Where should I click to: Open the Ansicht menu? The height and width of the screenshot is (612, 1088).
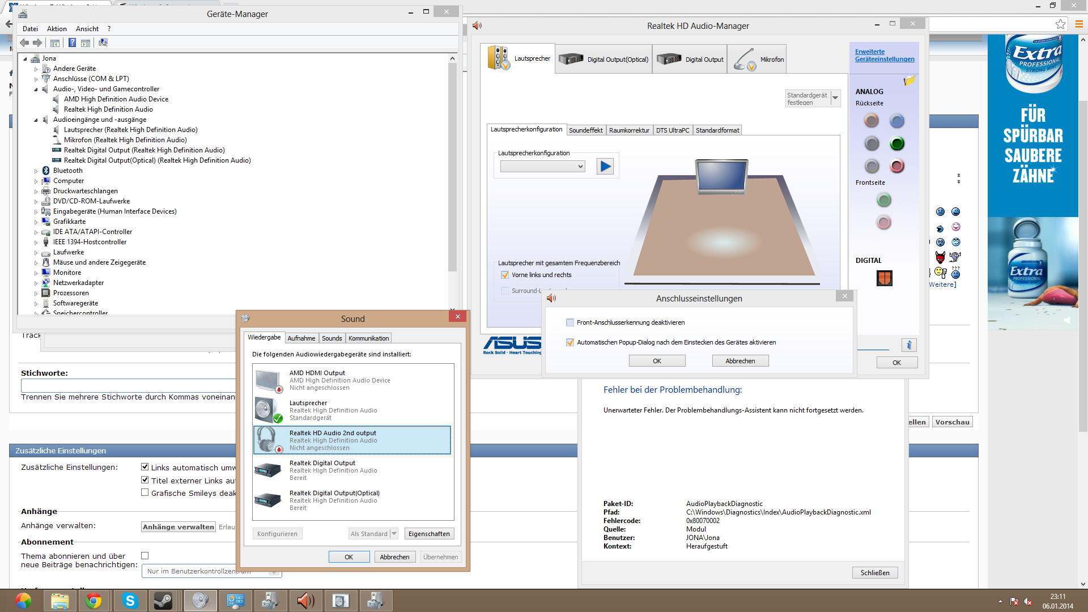tap(87, 29)
